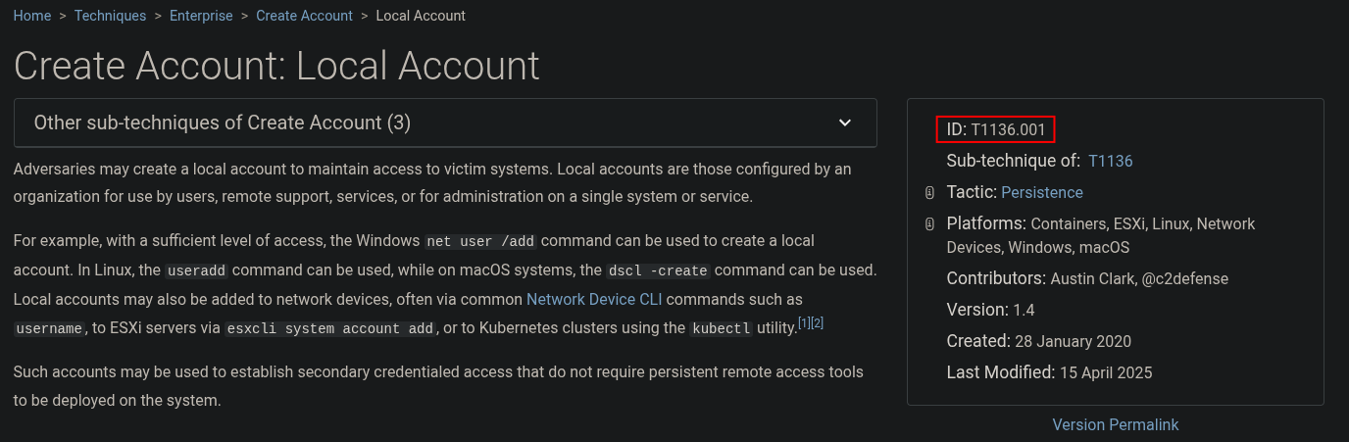Screen dimensions: 1349x442
Task: Click Created date 28 January 2020
Action: 1038,341
